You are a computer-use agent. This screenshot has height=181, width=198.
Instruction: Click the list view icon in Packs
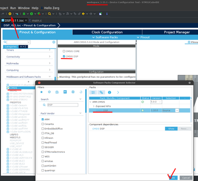coord(93,92)
